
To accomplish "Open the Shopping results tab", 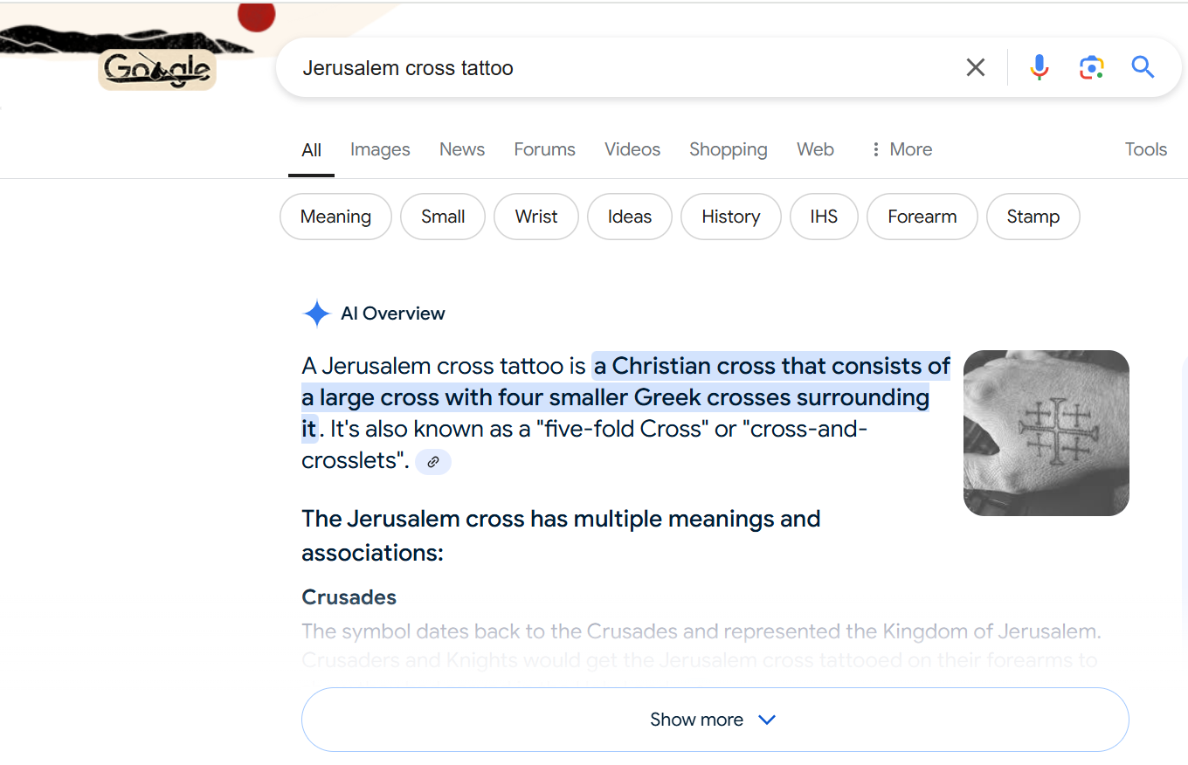I will [728, 149].
